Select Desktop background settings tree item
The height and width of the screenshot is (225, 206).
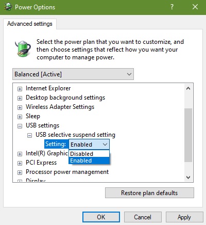65,98
